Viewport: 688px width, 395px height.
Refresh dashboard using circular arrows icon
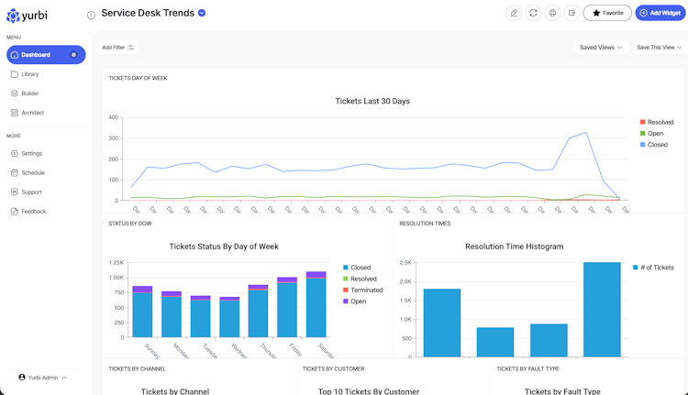point(533,13)
